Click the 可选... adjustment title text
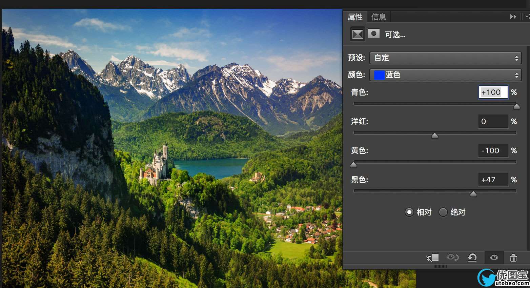 pos(395,34)
